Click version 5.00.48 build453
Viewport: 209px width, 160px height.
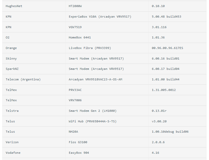tap(166, 17)
